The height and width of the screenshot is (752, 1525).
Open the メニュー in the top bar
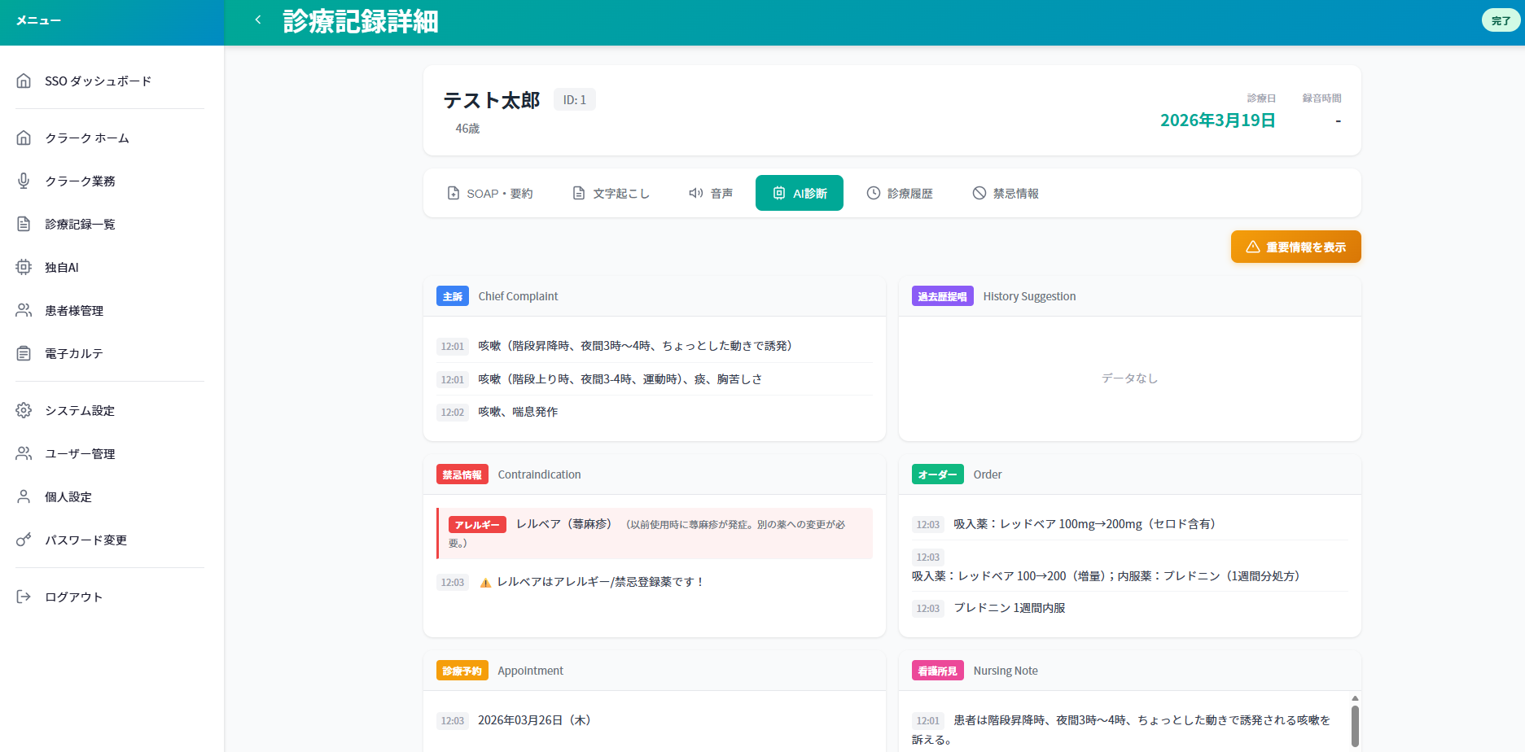tap(39, 20)
